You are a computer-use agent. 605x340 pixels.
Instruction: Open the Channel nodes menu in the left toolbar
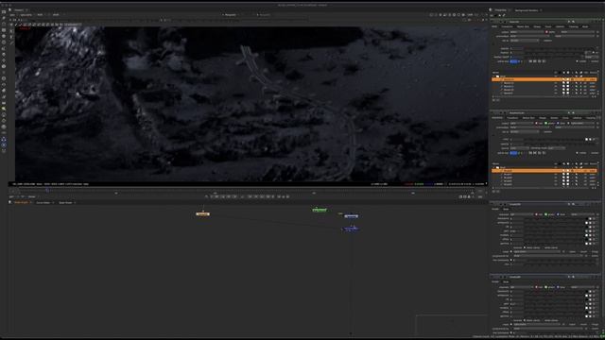click(x=4, y=30)
